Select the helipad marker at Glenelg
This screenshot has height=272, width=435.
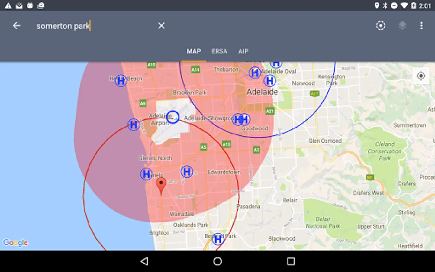pos(146,174)
